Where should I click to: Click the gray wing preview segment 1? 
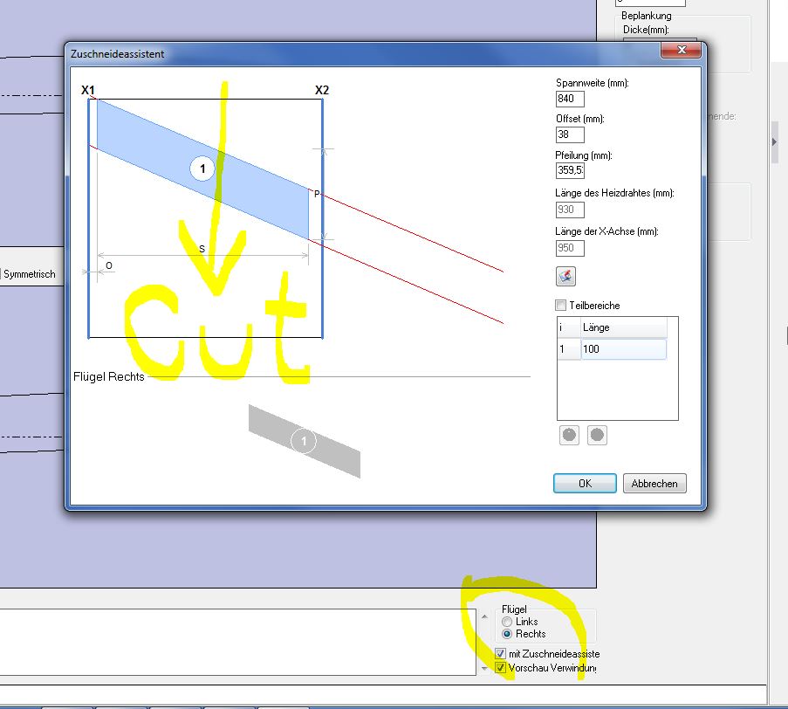click(x=304, y=442)
